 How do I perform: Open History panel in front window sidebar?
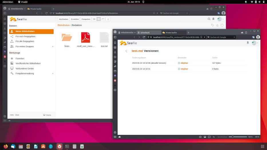click(x=115, y=57)
